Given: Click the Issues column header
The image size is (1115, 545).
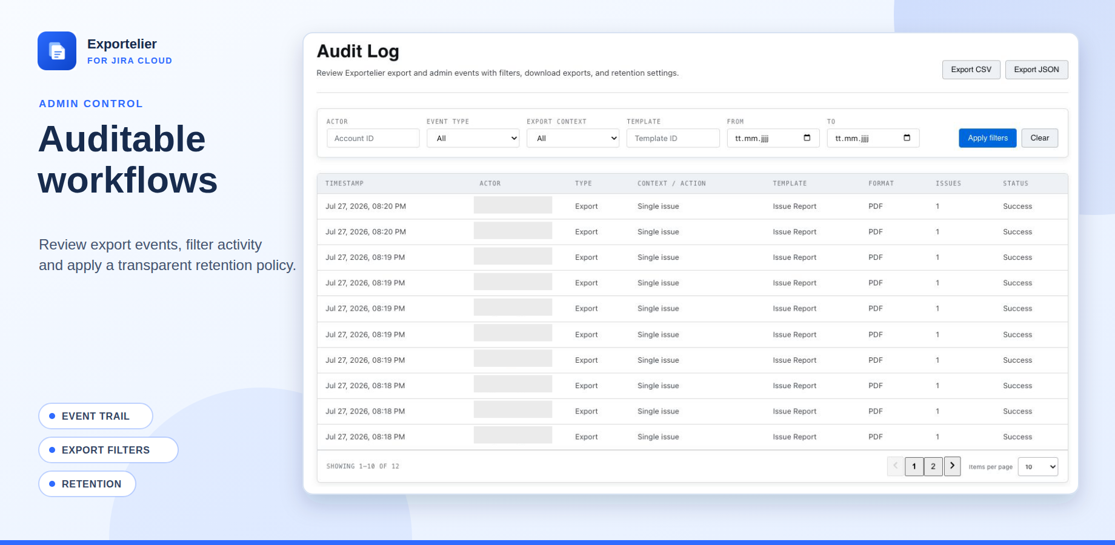Looking at the screenshot, I should 948,183.
